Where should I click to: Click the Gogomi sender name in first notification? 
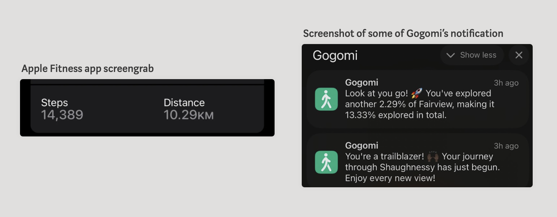pyautogui.click(x=361, y=83)
